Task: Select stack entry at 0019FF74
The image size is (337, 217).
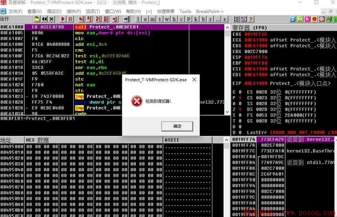Action: (284, 139)
